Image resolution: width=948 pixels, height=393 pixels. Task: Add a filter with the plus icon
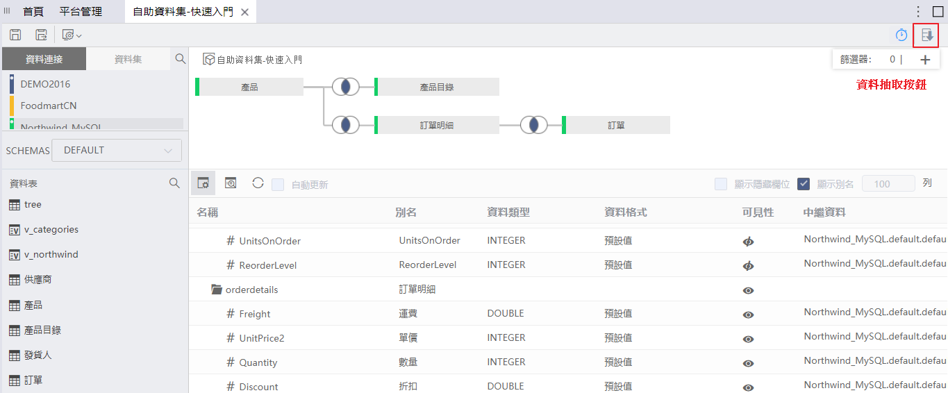tap(924, 60)
